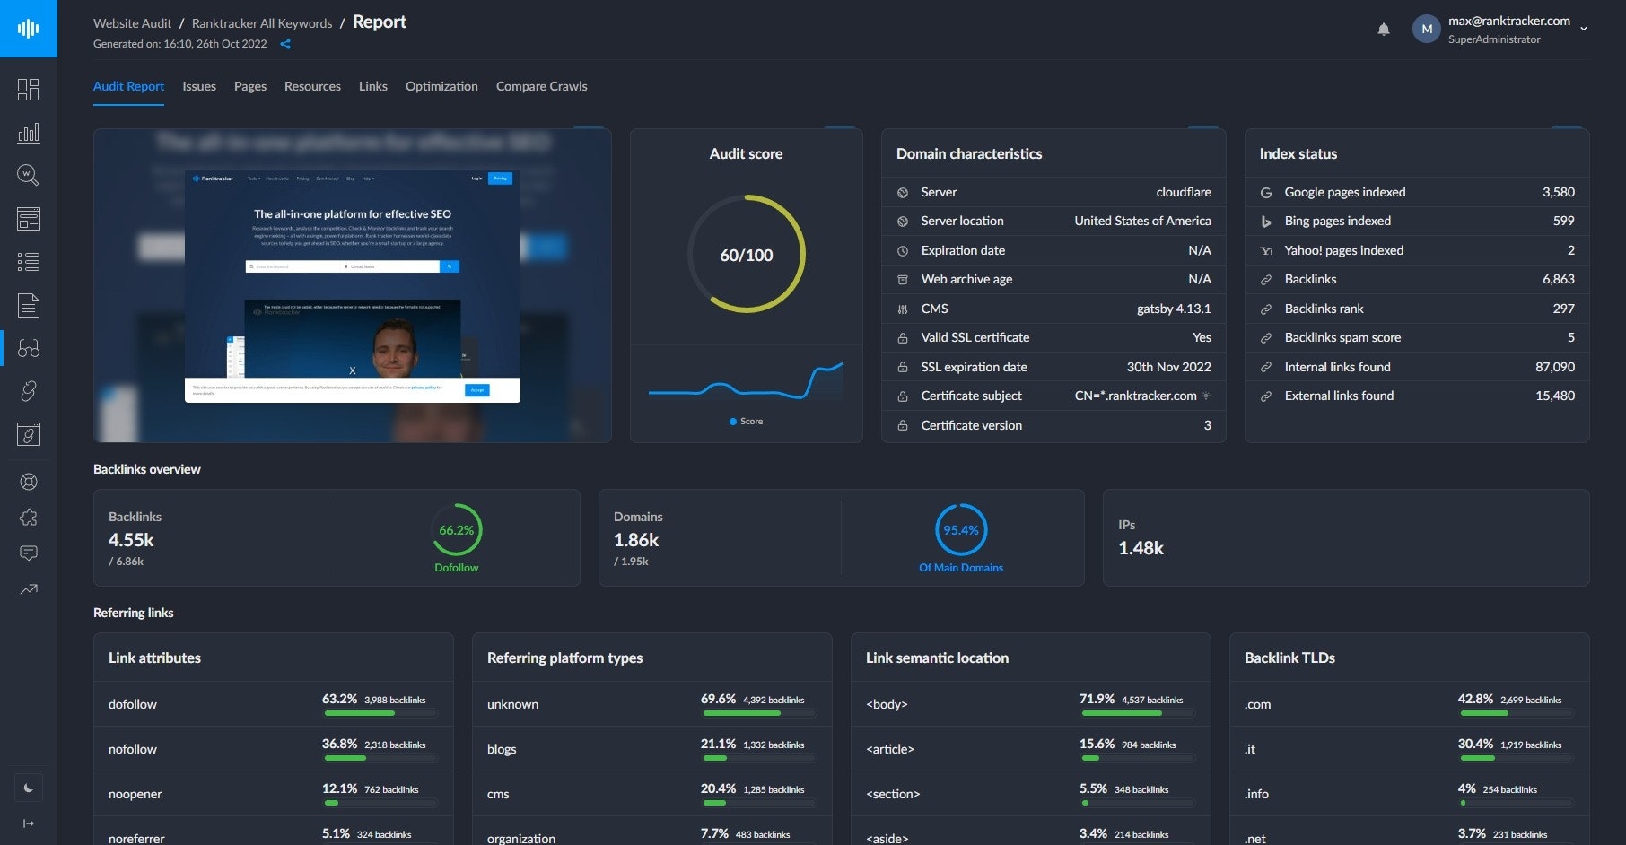Switch to the Issues tab
This screenshot has height=845, width=1626.
(x=199, y=86)
